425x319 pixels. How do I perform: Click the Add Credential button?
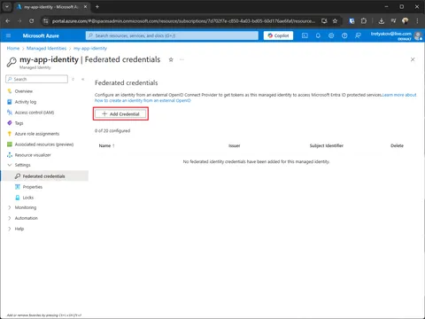(120, 114)
